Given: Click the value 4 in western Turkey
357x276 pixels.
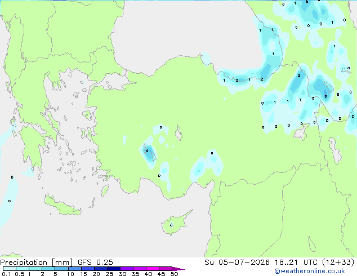Looking at the screenshot, I should tap(147, 150).
